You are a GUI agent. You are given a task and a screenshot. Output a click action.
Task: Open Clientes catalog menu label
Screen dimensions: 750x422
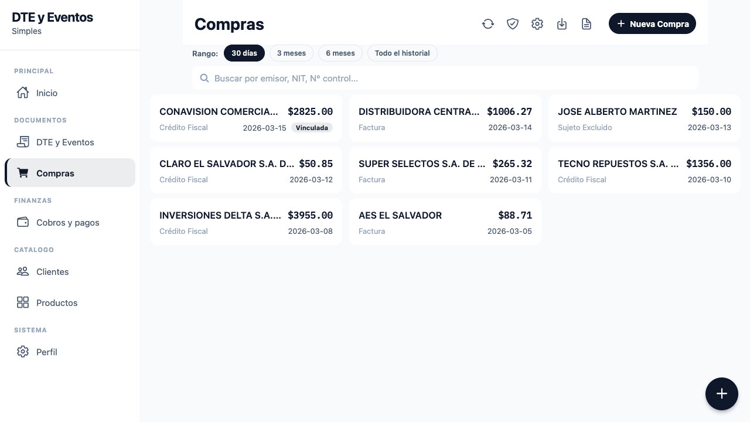pyautogui.click(x=53, y=272)
